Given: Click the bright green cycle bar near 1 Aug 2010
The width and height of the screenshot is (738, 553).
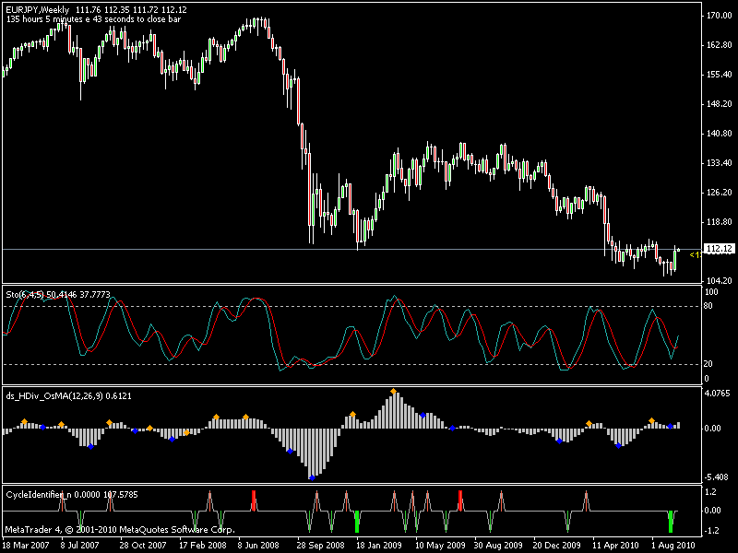Looking at the screenshot, I should point(671,522).
